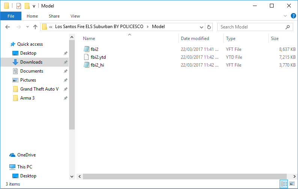Click the fbi2_hi file name

[97, 65]
